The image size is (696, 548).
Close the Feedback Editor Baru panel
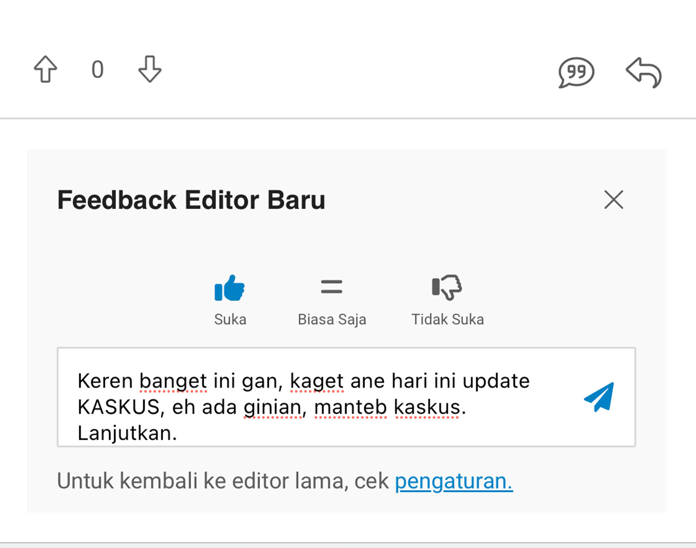point(614,200)
